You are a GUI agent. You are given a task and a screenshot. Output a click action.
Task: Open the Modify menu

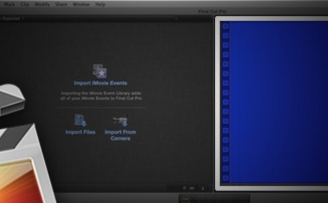click(42, 4)
